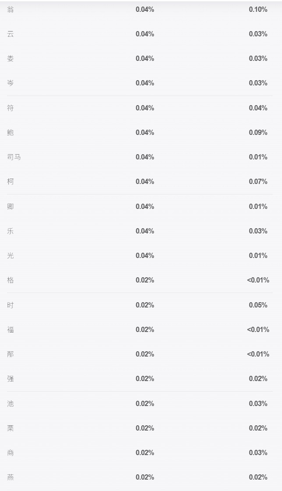Click the surname 栗

click(11, 428)
